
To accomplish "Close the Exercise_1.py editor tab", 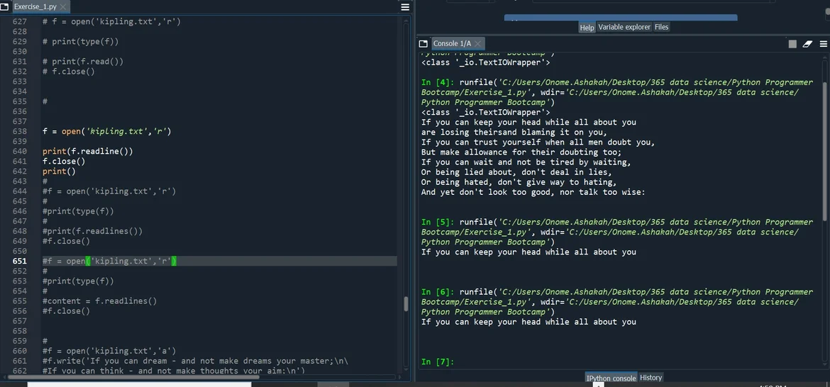I will coord(63,6).
